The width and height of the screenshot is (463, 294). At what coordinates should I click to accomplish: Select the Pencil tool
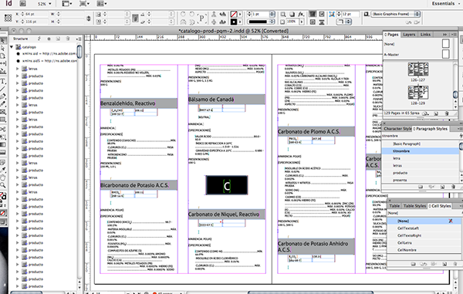tap(3, 103)
